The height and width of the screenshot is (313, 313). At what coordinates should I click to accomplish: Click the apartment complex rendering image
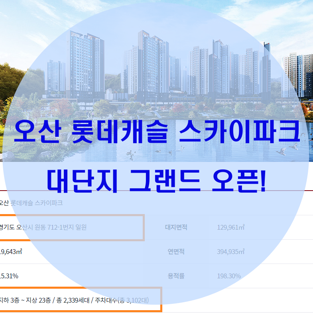tap(156, 81)
